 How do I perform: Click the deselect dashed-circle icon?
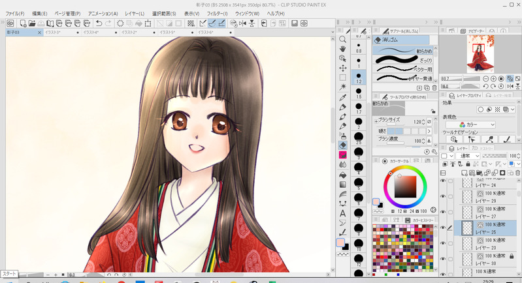(120, 23)
